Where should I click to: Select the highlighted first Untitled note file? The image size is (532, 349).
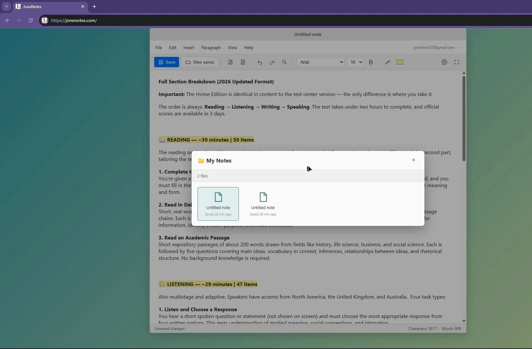click(218, 204)
